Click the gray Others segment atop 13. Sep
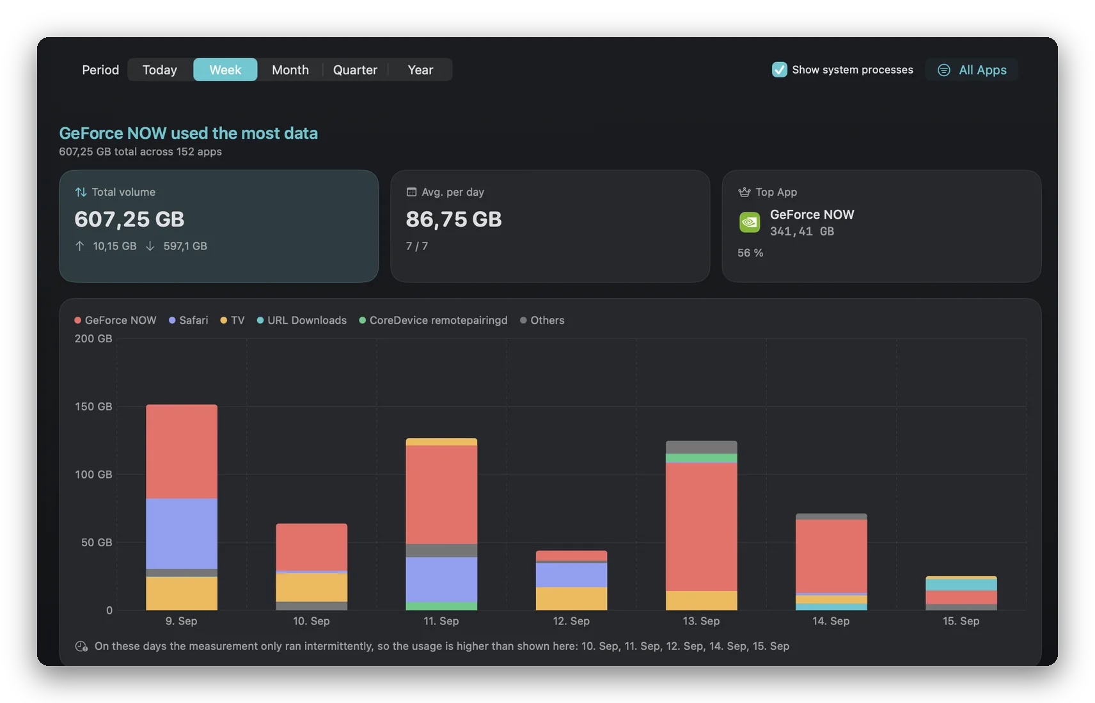Viewport: 1095px width, 703px height. [701, 447]
